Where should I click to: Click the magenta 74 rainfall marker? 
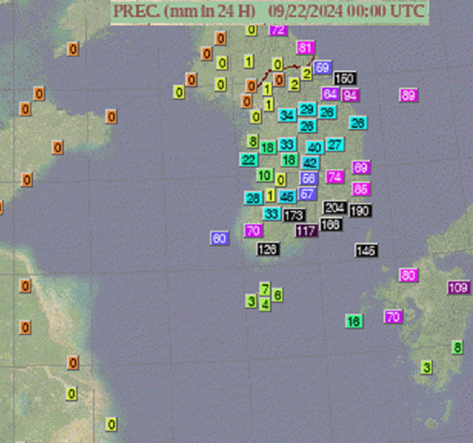pyautogui.click(x=335, y=176)
